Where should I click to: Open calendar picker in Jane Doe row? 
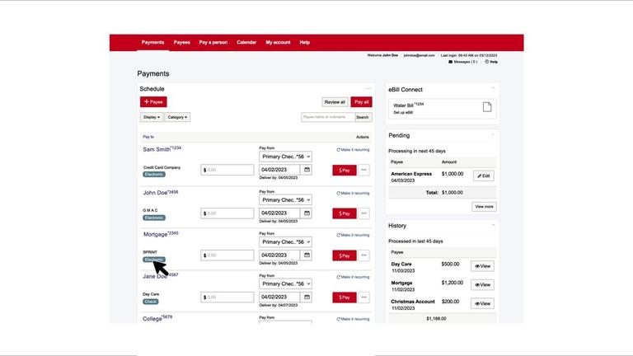307,297
